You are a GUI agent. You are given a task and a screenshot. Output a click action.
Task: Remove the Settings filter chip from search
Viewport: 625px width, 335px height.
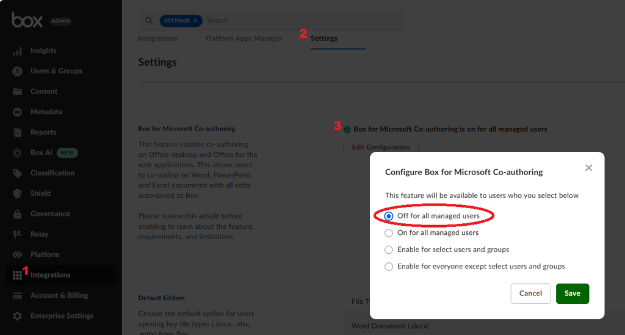(195, 21)
